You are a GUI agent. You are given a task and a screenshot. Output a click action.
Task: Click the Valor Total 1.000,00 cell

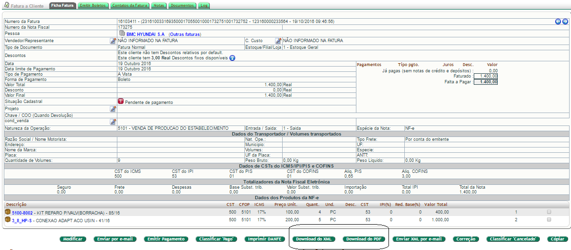440,220
